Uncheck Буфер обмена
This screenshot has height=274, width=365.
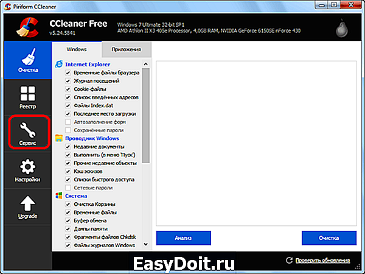coord(68,220)
